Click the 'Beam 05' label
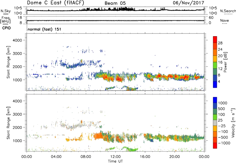This screenshot has height=163, width=236. tap(115, 3)
